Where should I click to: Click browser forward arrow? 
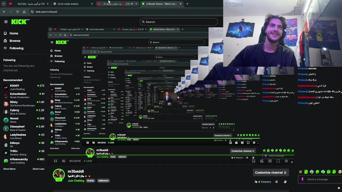click(11, 12)
